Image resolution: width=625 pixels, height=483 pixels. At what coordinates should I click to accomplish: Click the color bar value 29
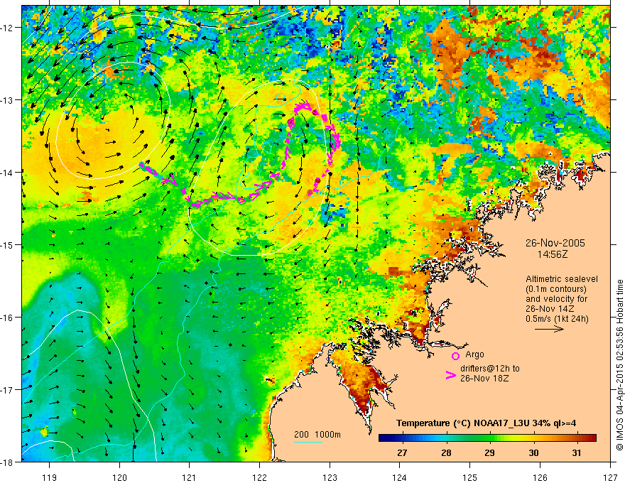(x=490, y=453)
